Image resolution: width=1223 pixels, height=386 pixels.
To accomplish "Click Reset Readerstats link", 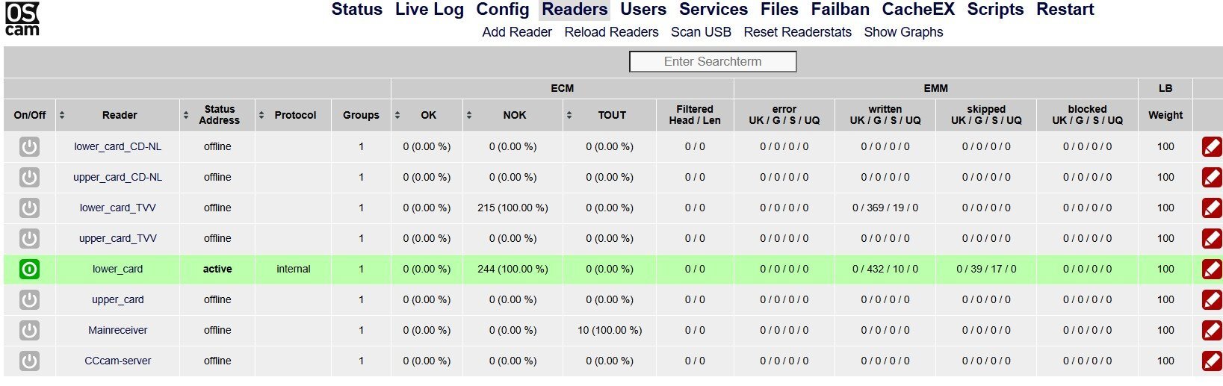I will (x=797, y=32).
